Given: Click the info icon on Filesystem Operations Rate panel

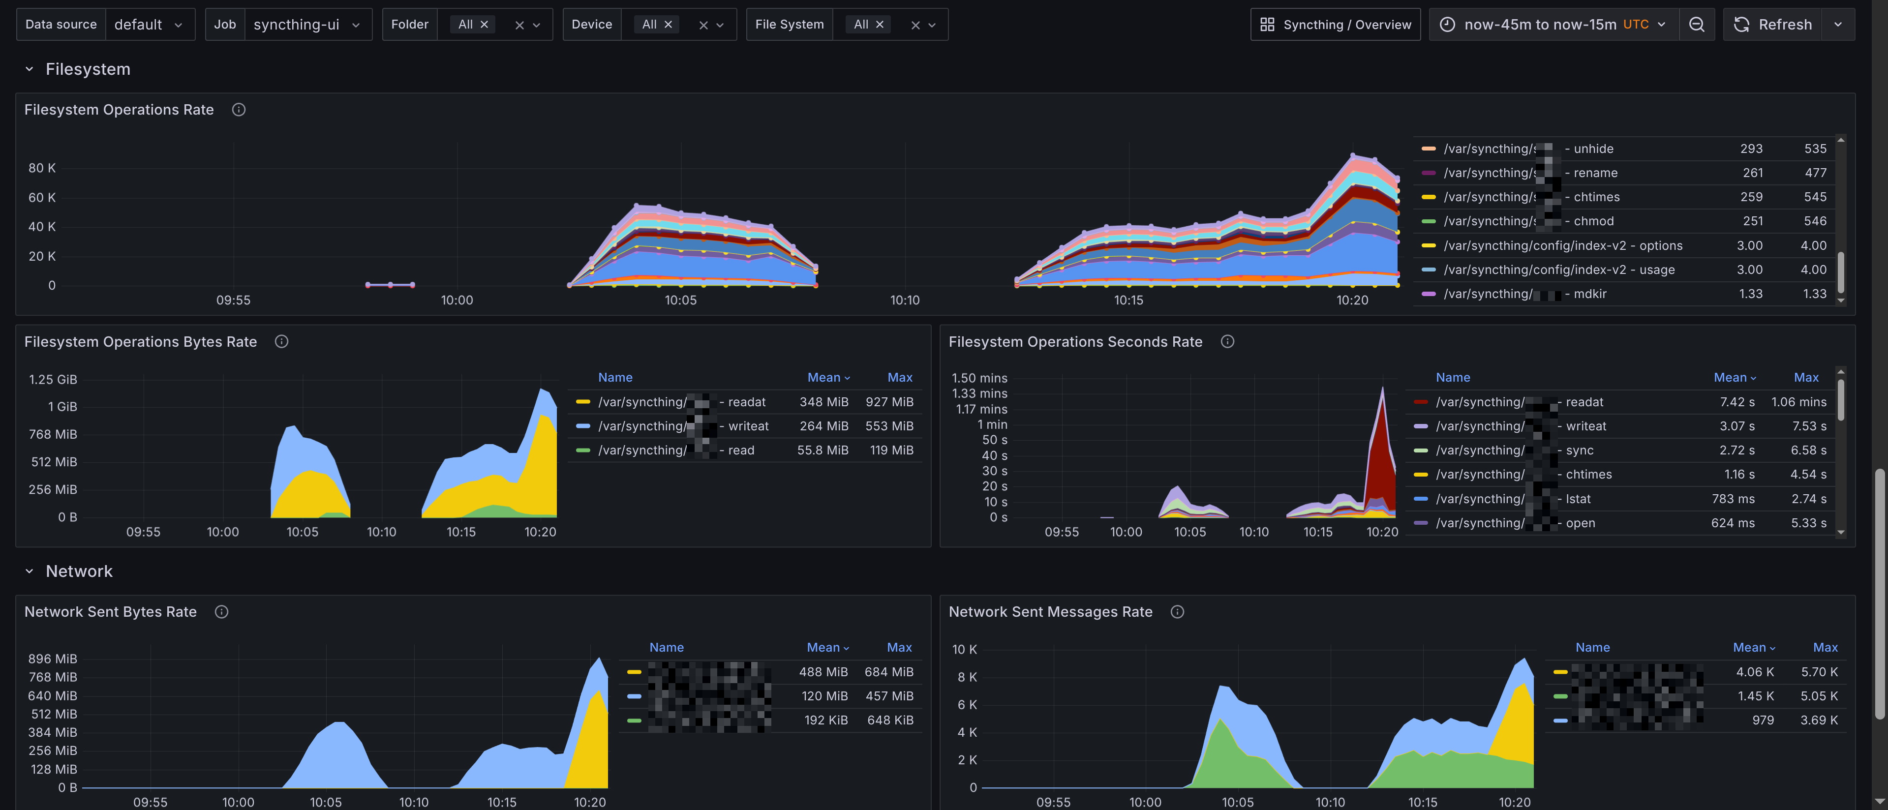Looking at the screenshot, I should point(238,109).
